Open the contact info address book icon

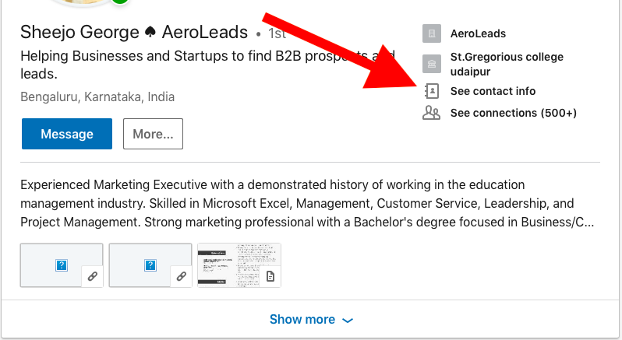[431, 91]
